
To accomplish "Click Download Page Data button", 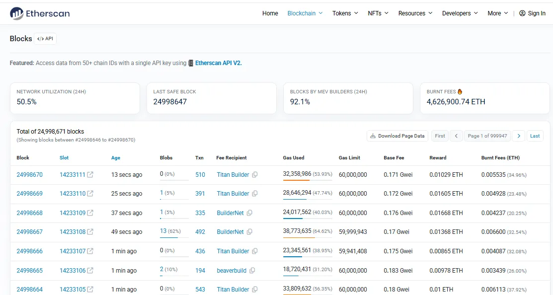I will click(x=397, y=136).
